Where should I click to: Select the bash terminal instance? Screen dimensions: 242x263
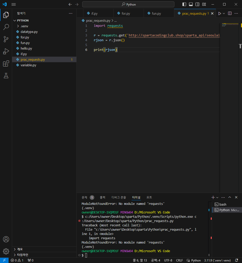pyautogui.click(x=227, y=205)
